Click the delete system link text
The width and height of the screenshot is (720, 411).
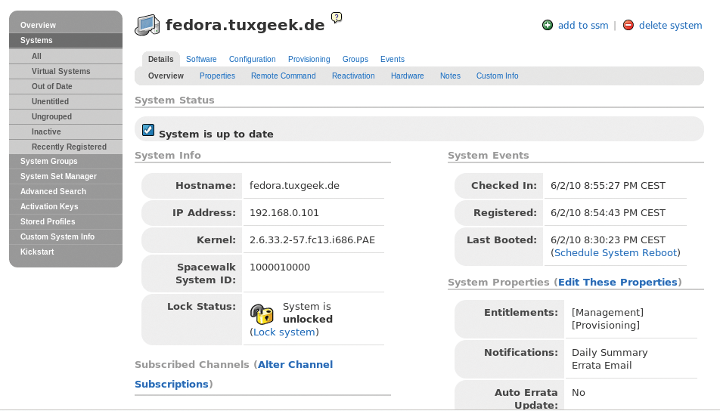[x=670, y=25]
